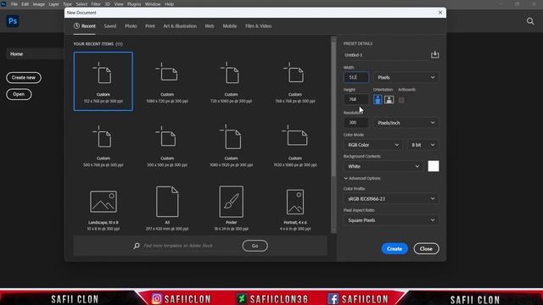Click the Height input field

tap(356, 100)
